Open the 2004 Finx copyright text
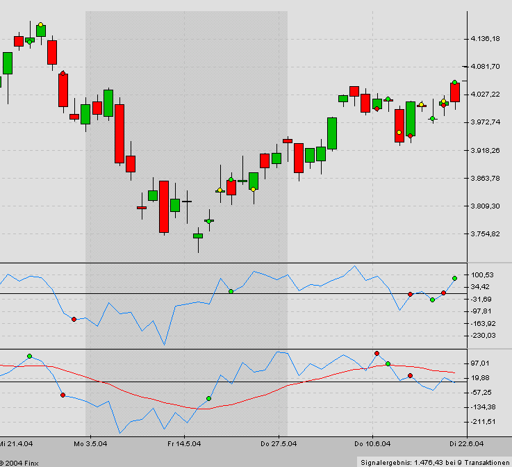The width and height of the screenshot is (512, 467). [x=17, y=461]
